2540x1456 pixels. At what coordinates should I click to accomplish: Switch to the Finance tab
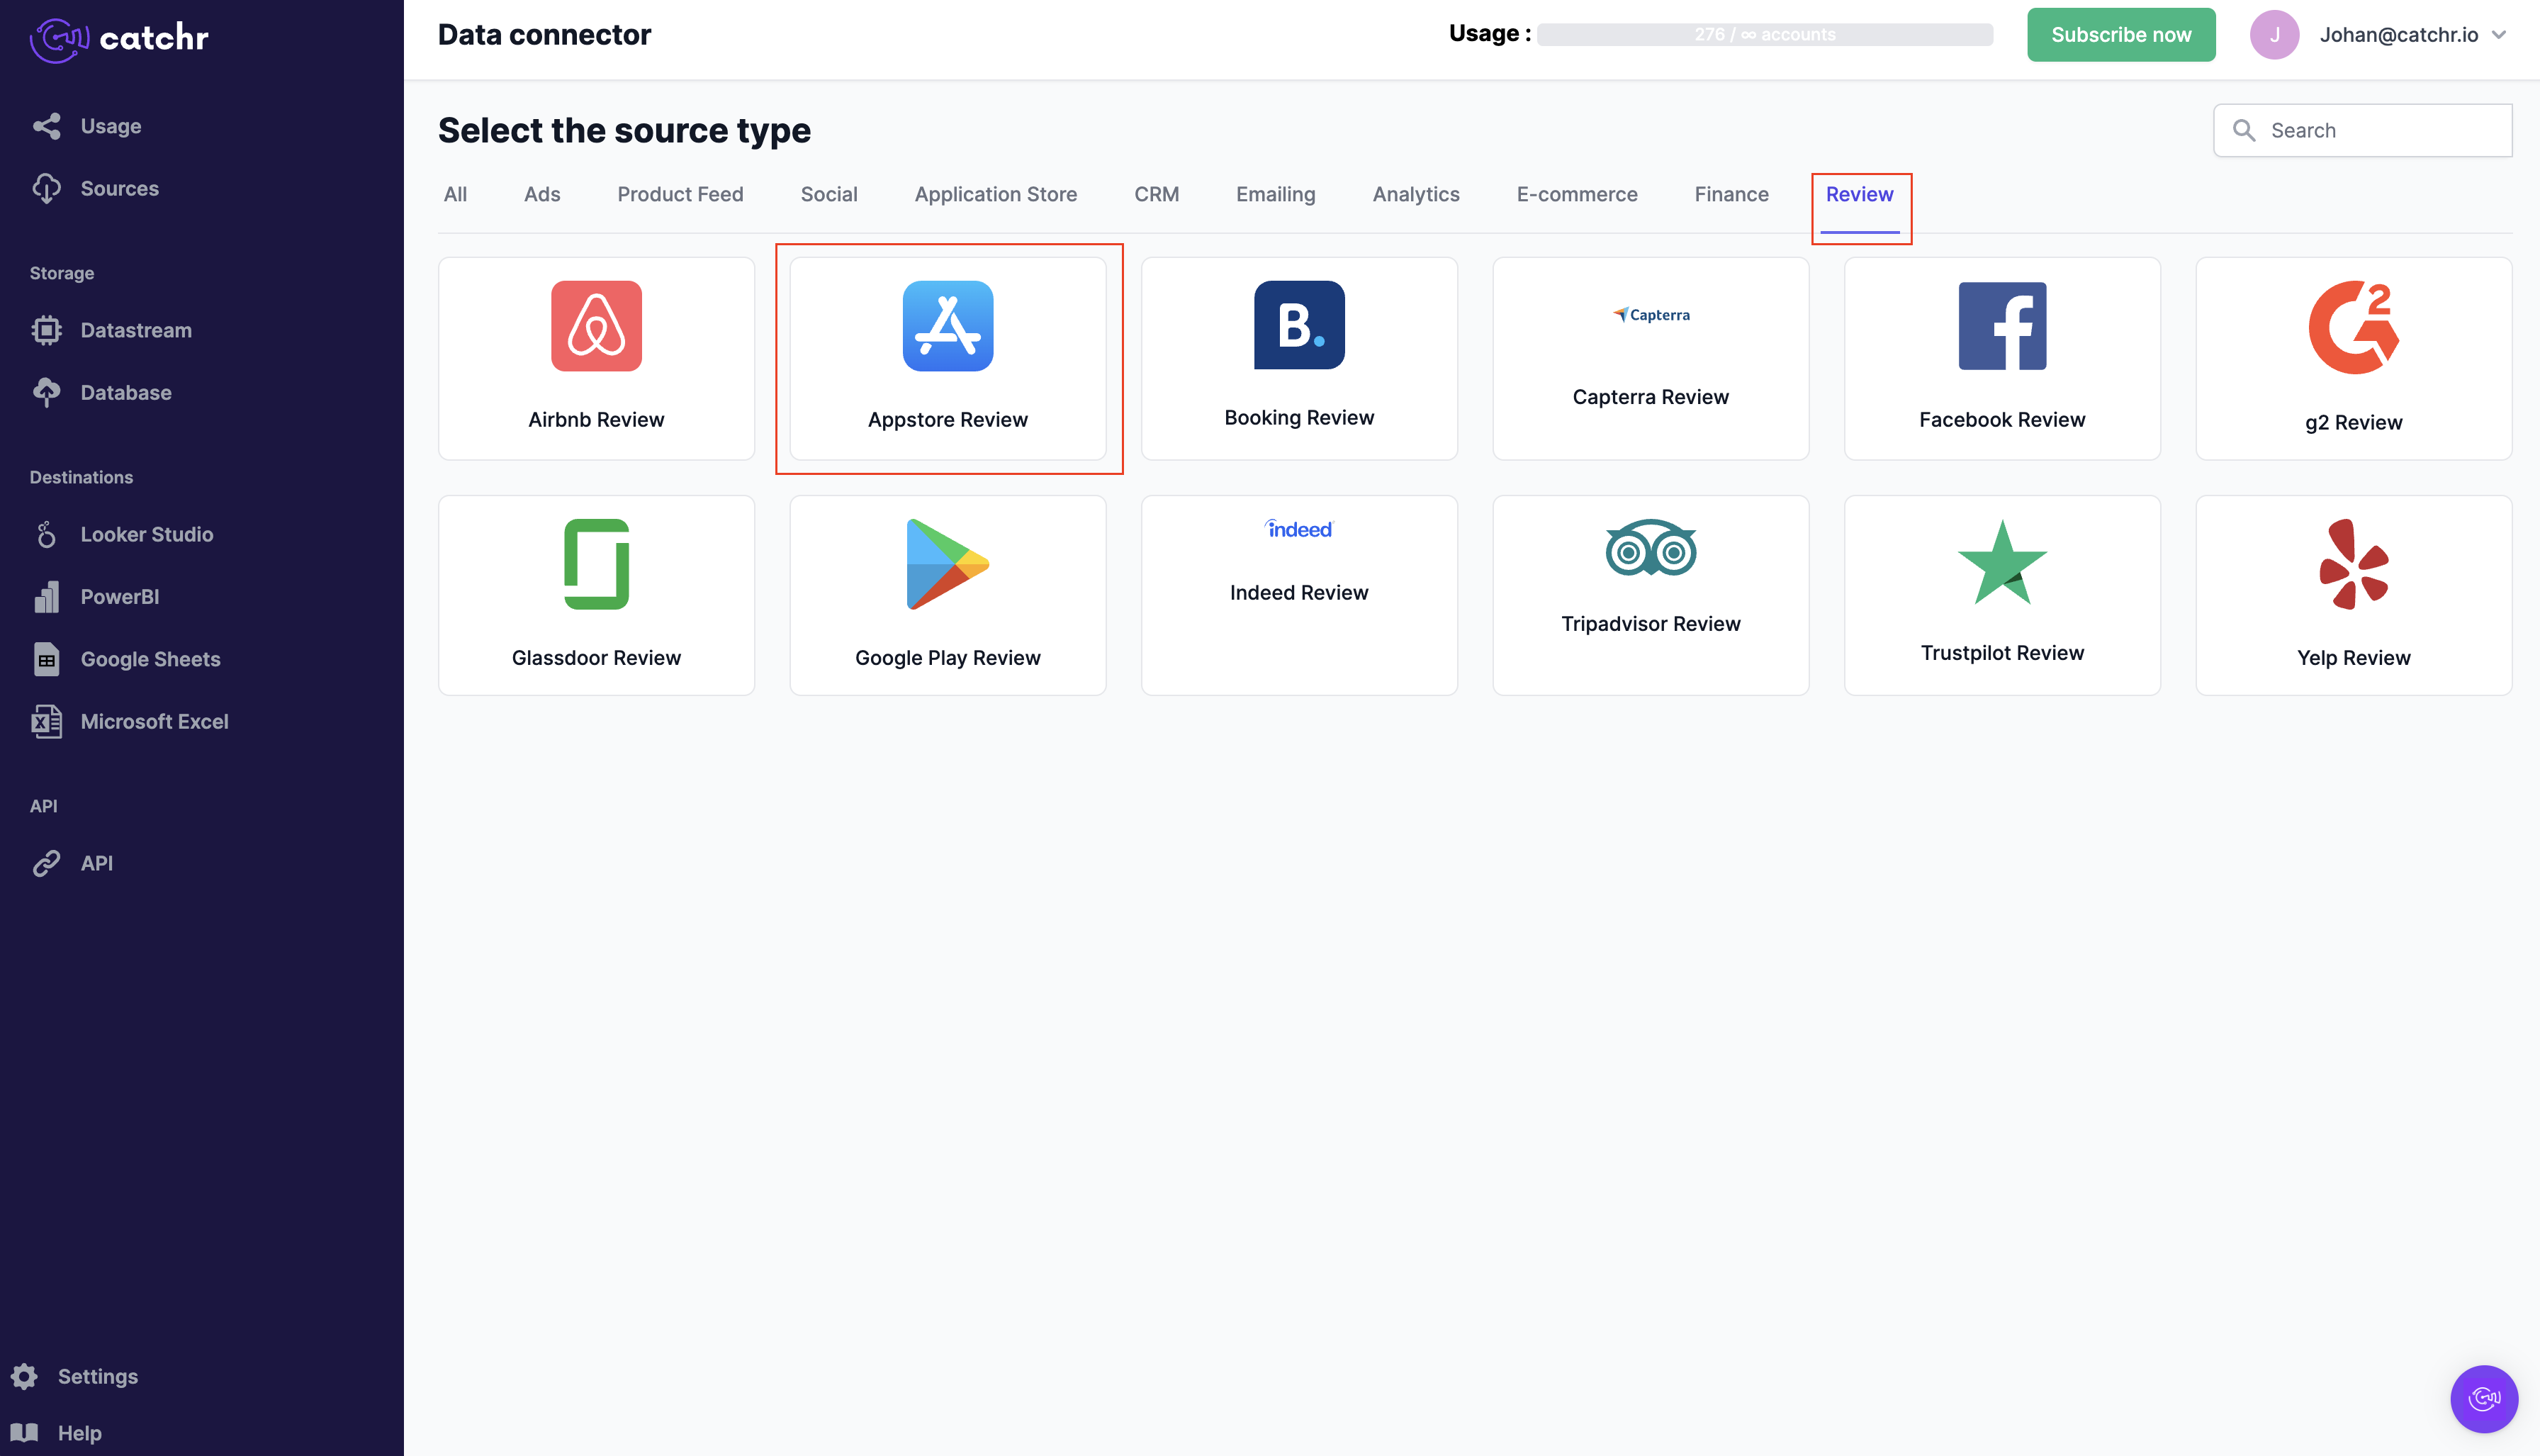click(1731, 194)
